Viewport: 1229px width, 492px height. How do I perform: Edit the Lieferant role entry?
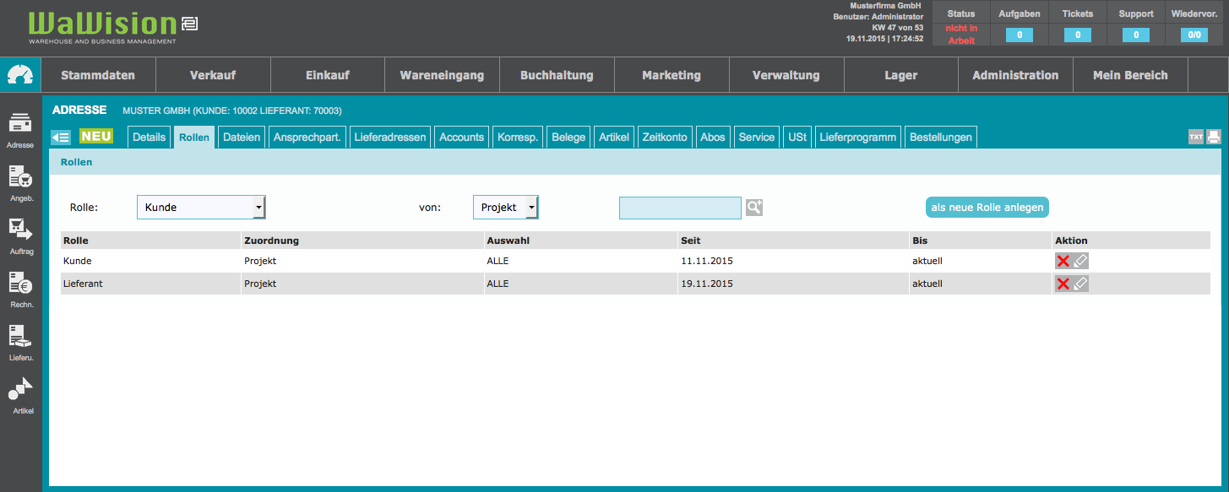pos(1080,284)
